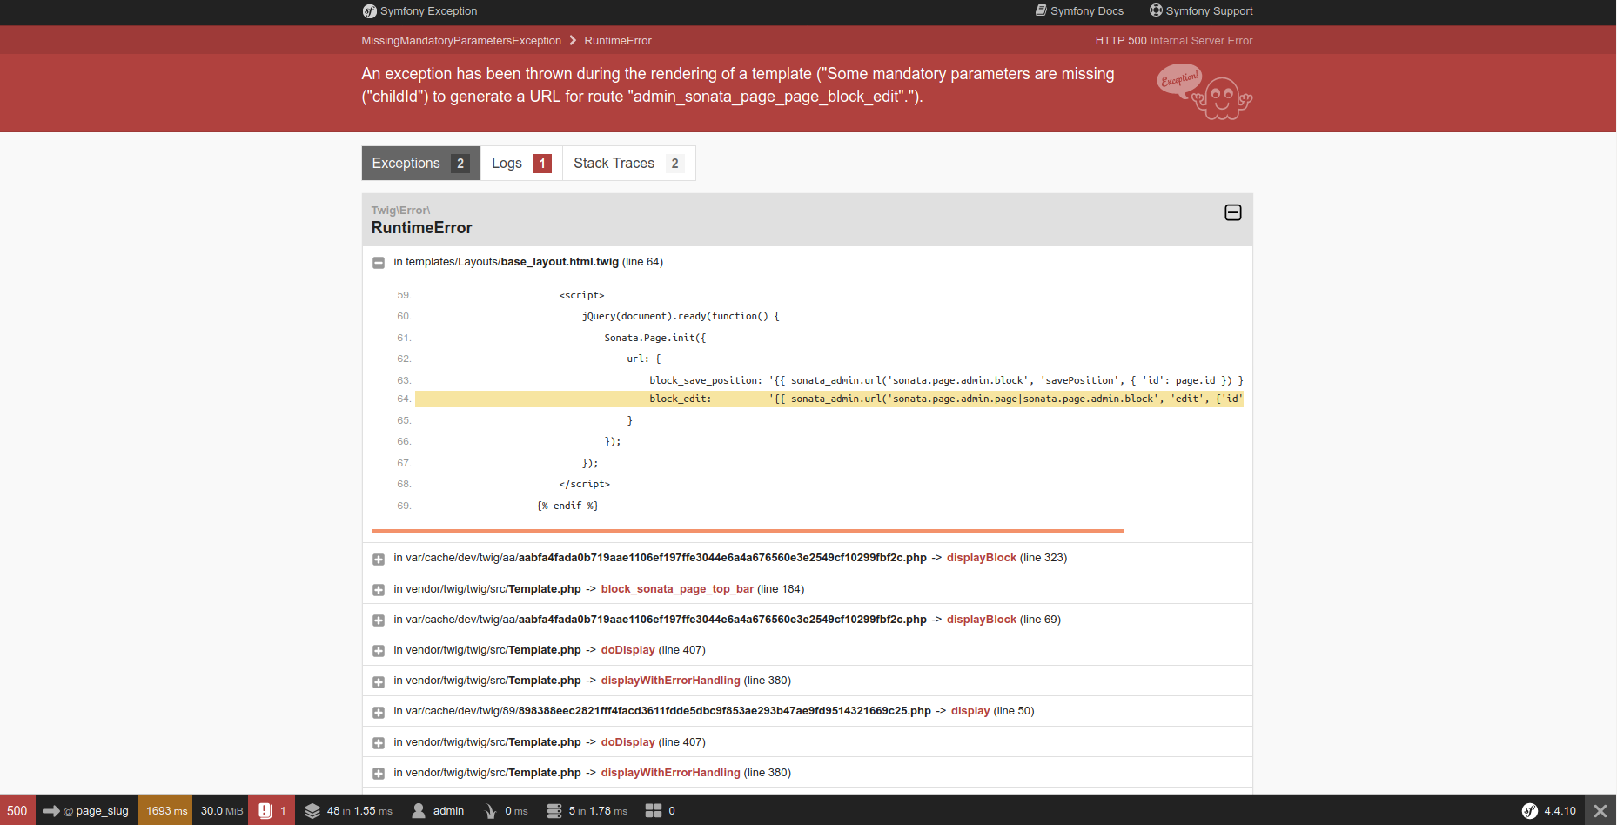
Task: Switch to the Logs tab
Action: pyautogui.click(x=521, y=164)
